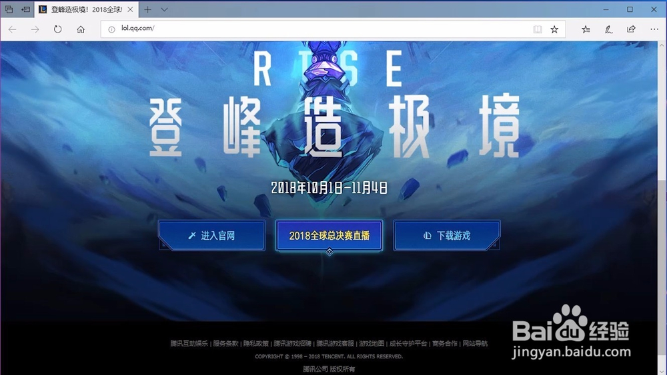
Task: Open Add notes pen tool
Action: (609, 29)
